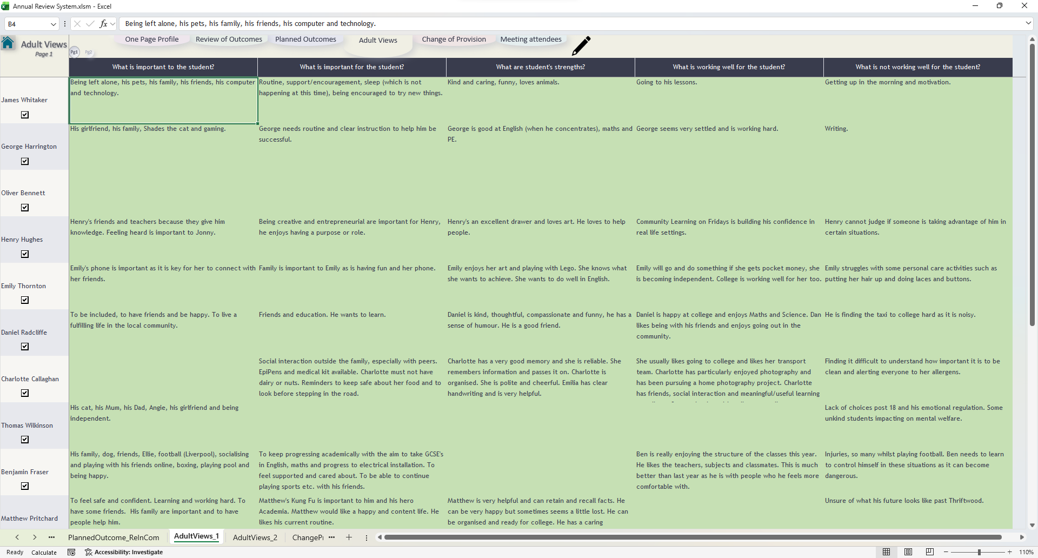Viewport: 1038px width, 558px height.
Task: Switch to PlannedOutcome_RelnCom sheet tab
Action: coord(114,537)
